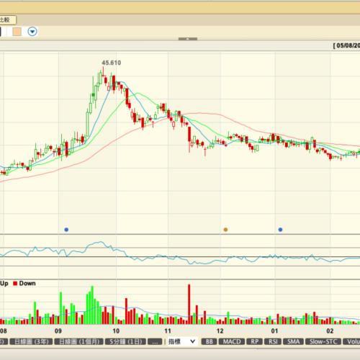Click the 45.610 peak price label
360x360 pixels.
[x=112, y=63]
